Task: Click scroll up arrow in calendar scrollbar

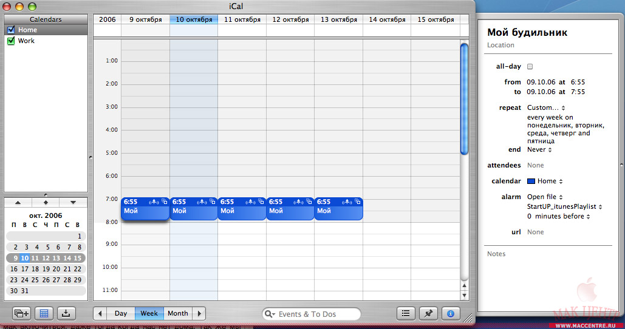Action: tap(464, 285)
